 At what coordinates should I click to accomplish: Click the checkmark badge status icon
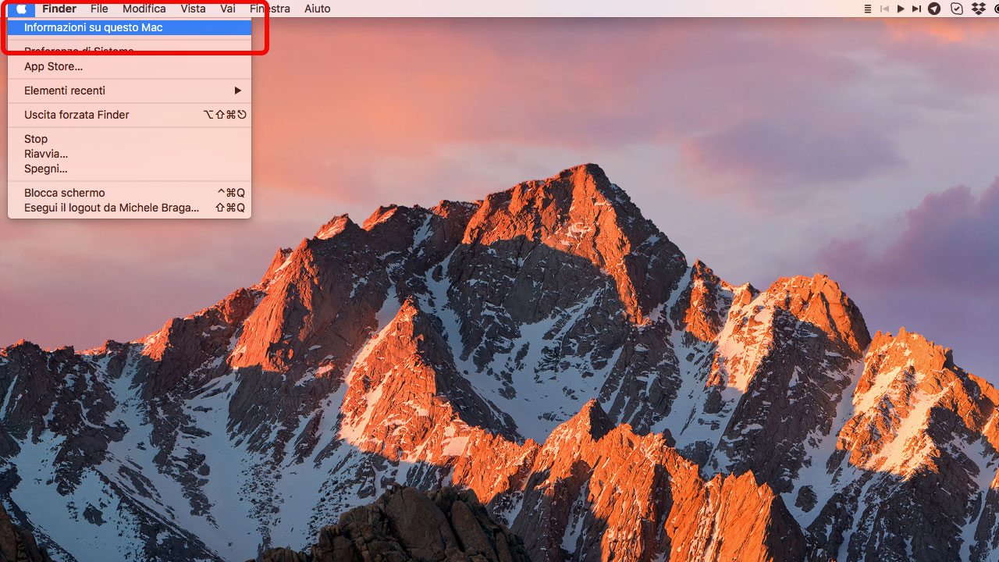956,9
